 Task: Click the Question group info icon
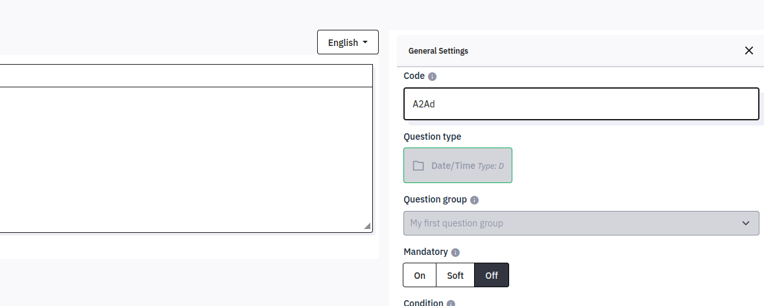474,201
